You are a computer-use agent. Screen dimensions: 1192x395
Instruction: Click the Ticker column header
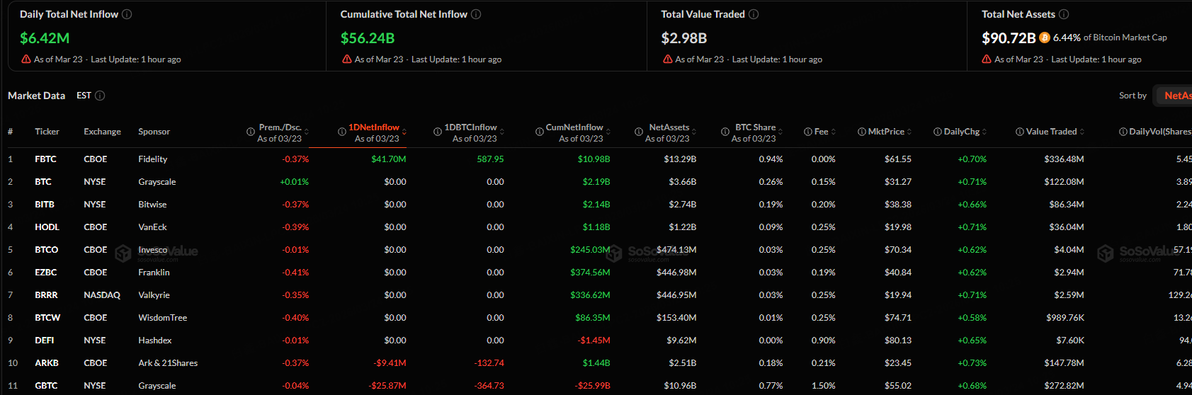47,132
